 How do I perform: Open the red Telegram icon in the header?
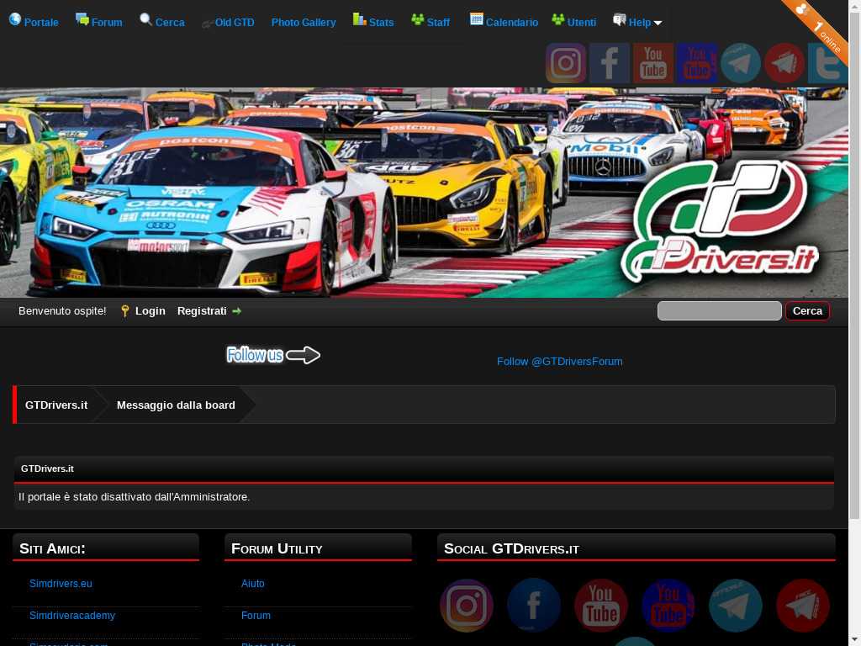coord(784,63)
